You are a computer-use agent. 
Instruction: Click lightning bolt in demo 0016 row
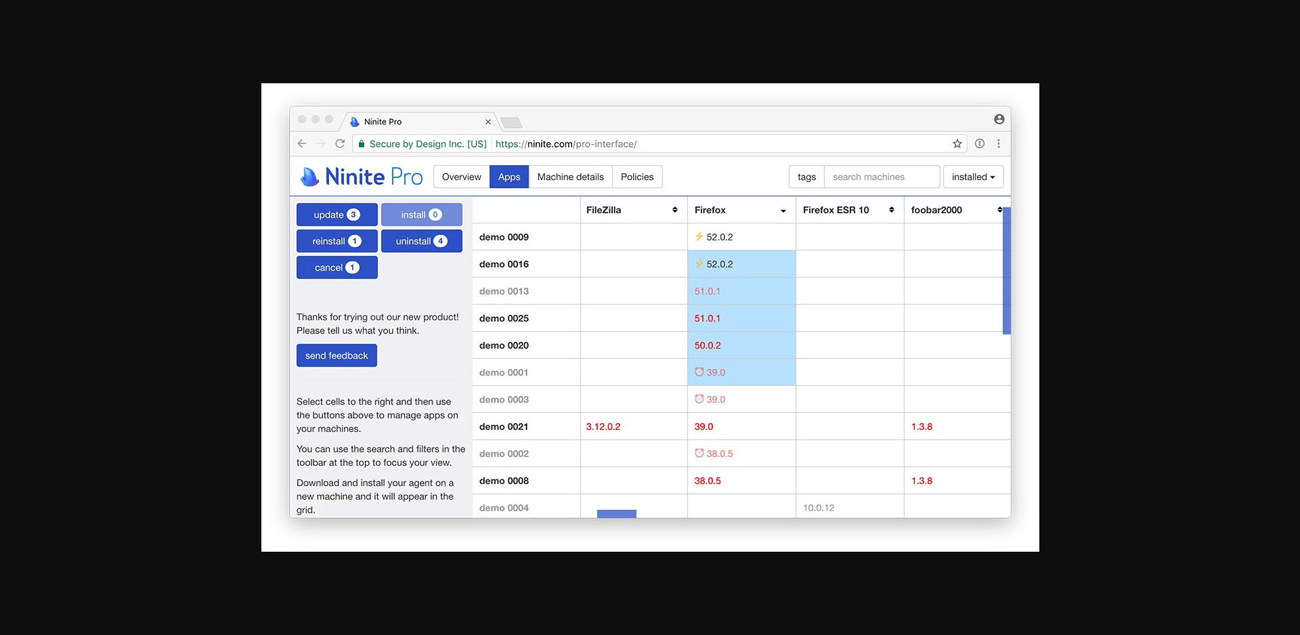(699, 263)
